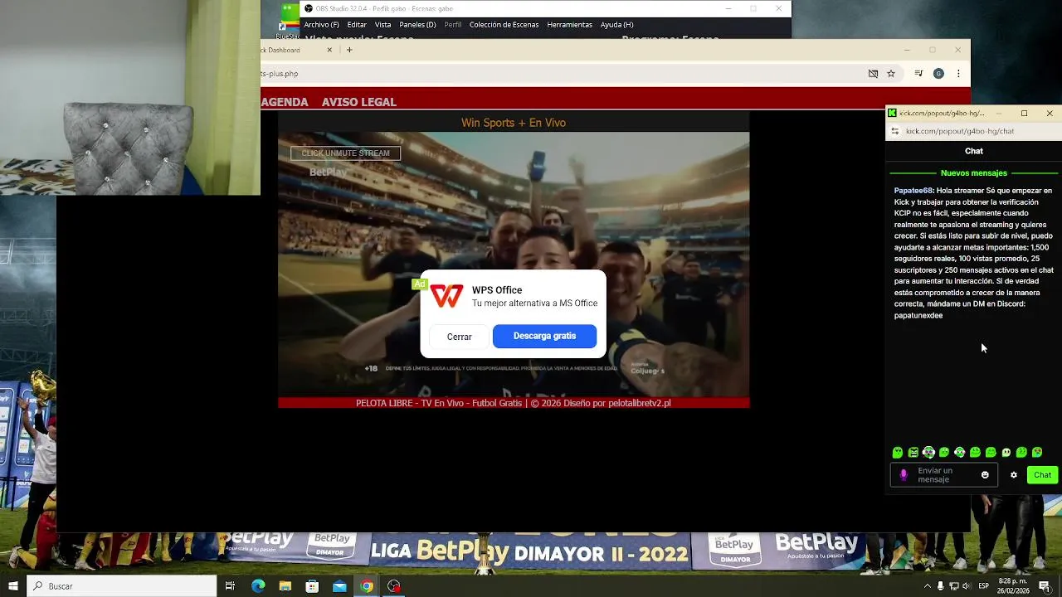The width and height of the screenshot is (1062, 597).
Task: Open Vista menu in OBS Studio
Action: (382, 25)
